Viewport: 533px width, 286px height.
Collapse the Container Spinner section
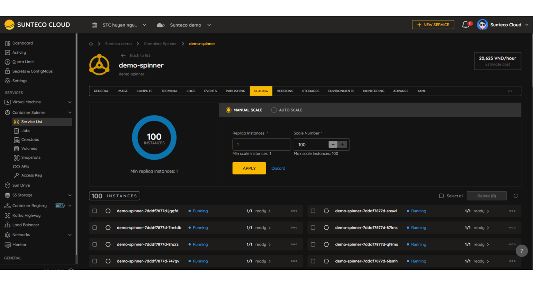point(70,113)
